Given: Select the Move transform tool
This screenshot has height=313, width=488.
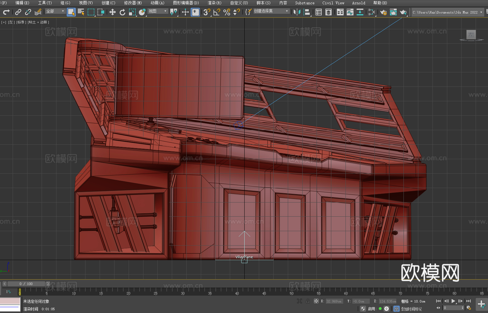Looking at the screenshot, I should tap(113, 12).
